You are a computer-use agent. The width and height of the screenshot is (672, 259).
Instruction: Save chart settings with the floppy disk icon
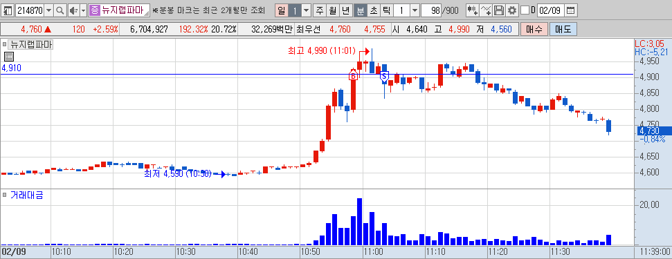[499, 10]
